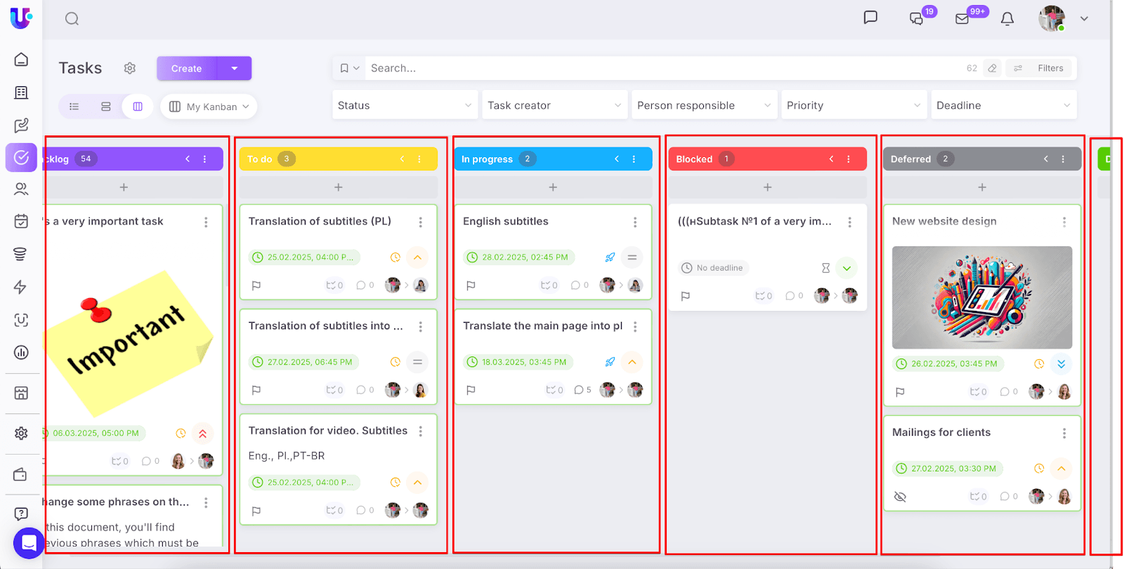Open the calendar icon in the left sidebar
The width and height of the screenshot is (1124, 569).
21,221
